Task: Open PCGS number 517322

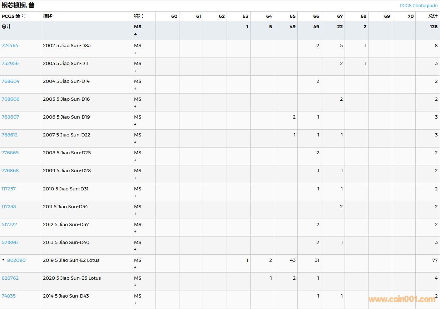Action: tap(9, 225)
